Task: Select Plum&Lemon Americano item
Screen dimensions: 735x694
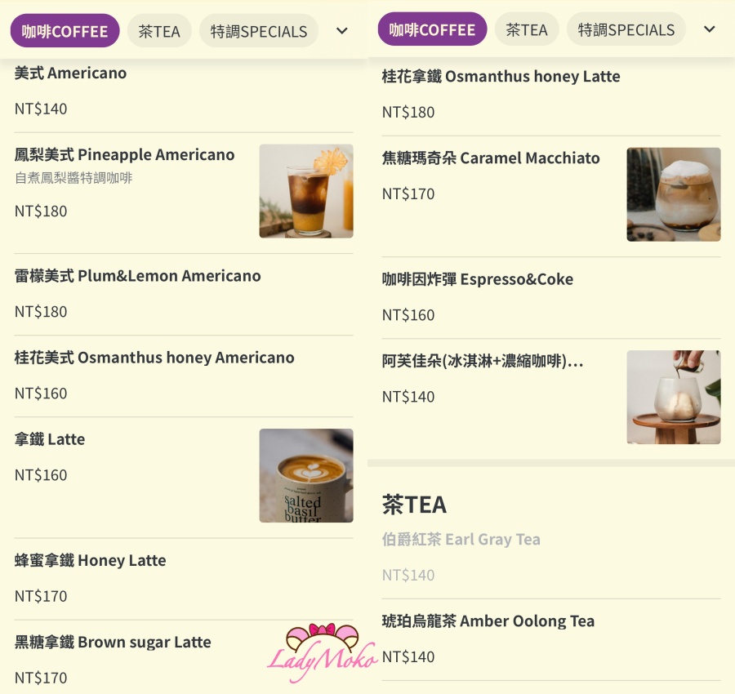Action: pos(184,294)
